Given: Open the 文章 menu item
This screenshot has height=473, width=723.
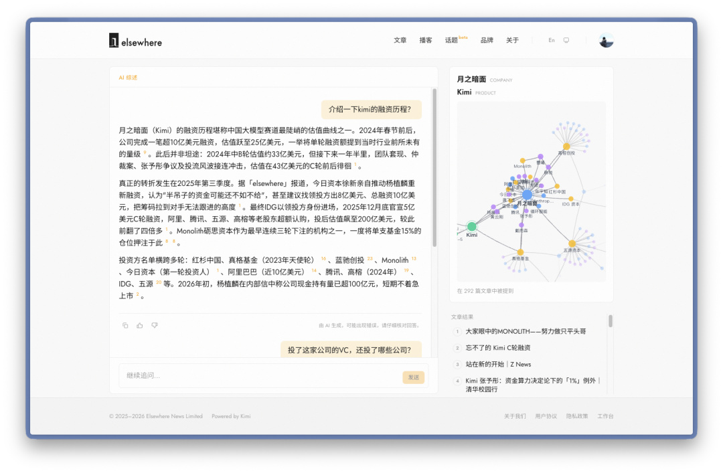Looking at the screenshot, I should (400, 41).
